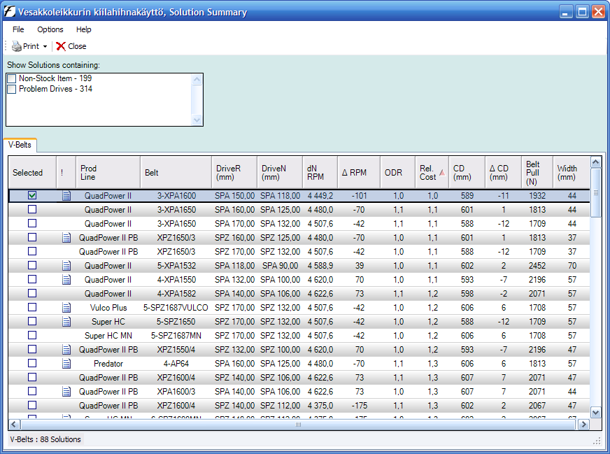Check the Super HC 5-SPZ1650 row checkbox
Image resolution: width=610 pixels, height=454 pixels.
click(x=32, y=321)
